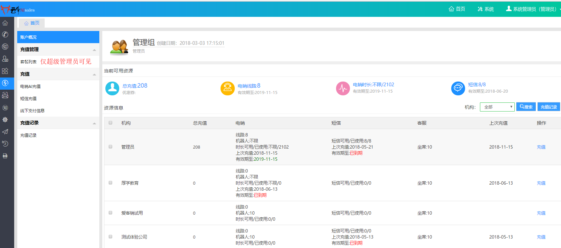561x248 pixels.
Task: Open 电销AI充值 in the sidebar
Action: click(x=30, y=86)
